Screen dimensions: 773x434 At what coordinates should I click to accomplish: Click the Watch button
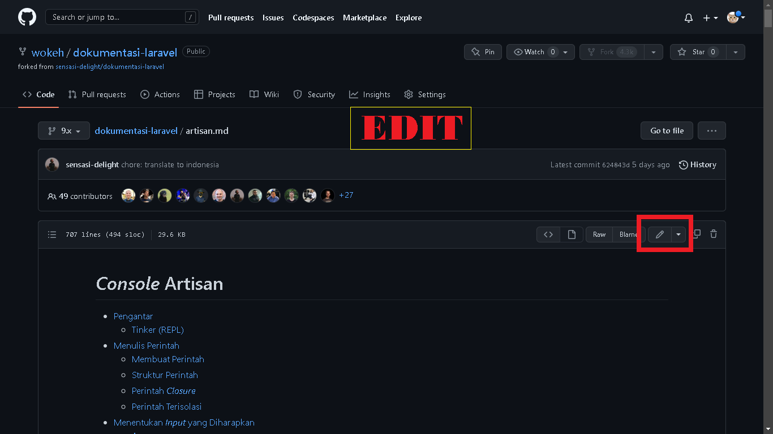[x=540, y=52]
